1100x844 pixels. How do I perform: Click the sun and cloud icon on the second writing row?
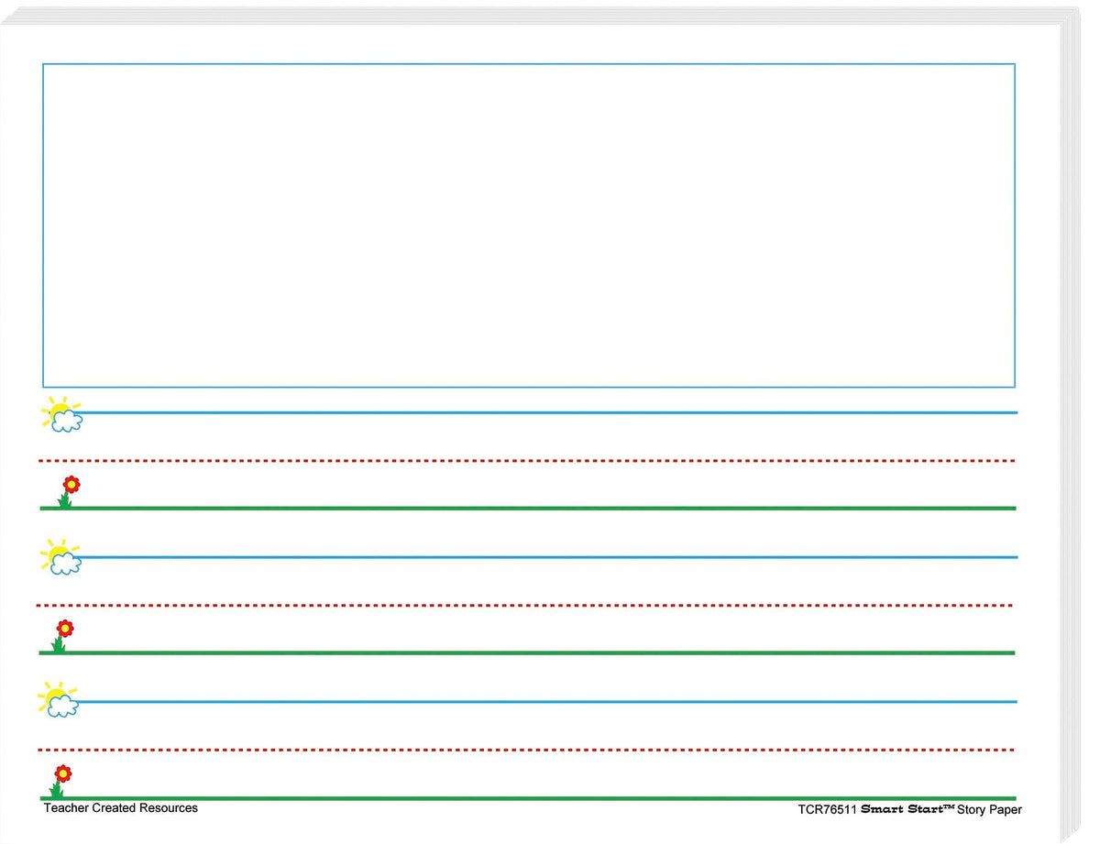click(61, 558)
